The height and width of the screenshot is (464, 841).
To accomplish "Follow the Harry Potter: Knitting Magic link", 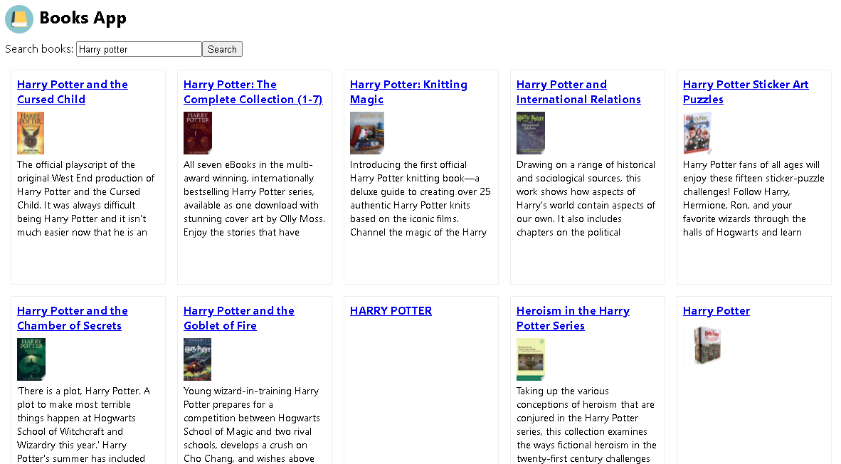I will pyautogui.click(x=408, y=92).
